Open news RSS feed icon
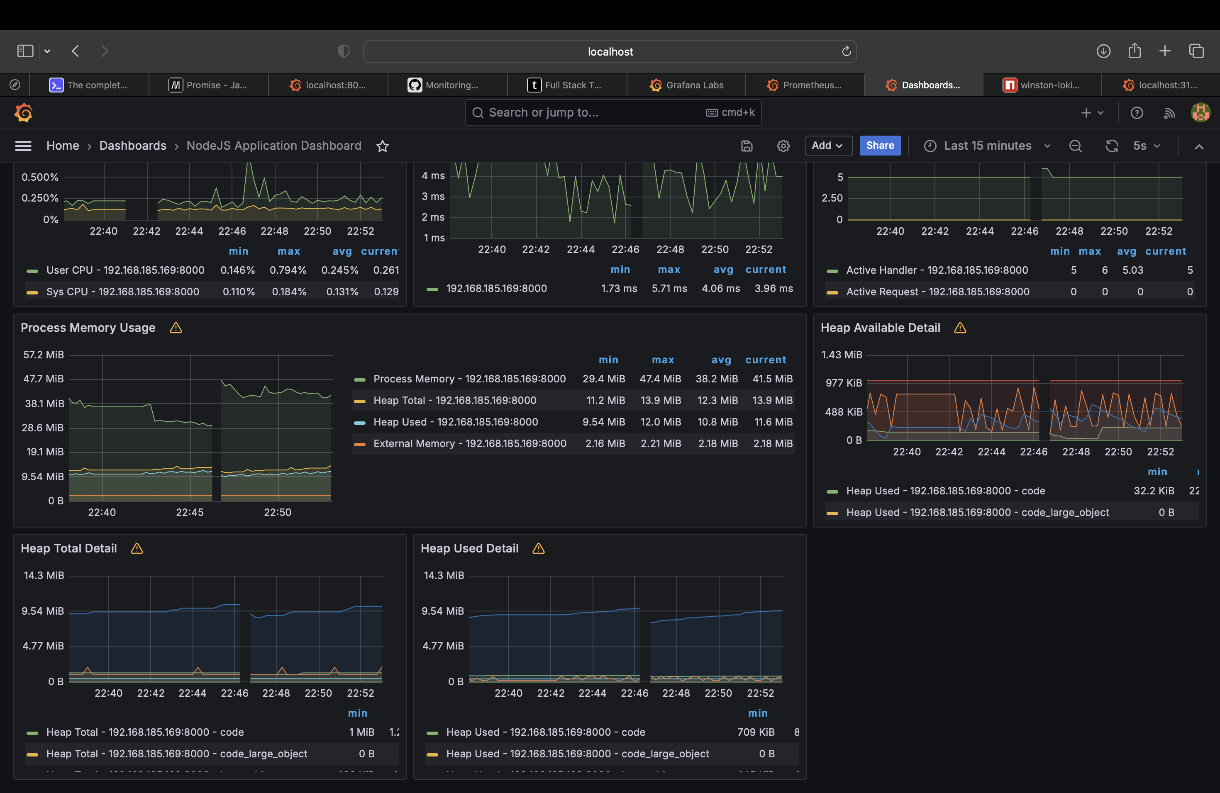 [x=1169, y=113]
